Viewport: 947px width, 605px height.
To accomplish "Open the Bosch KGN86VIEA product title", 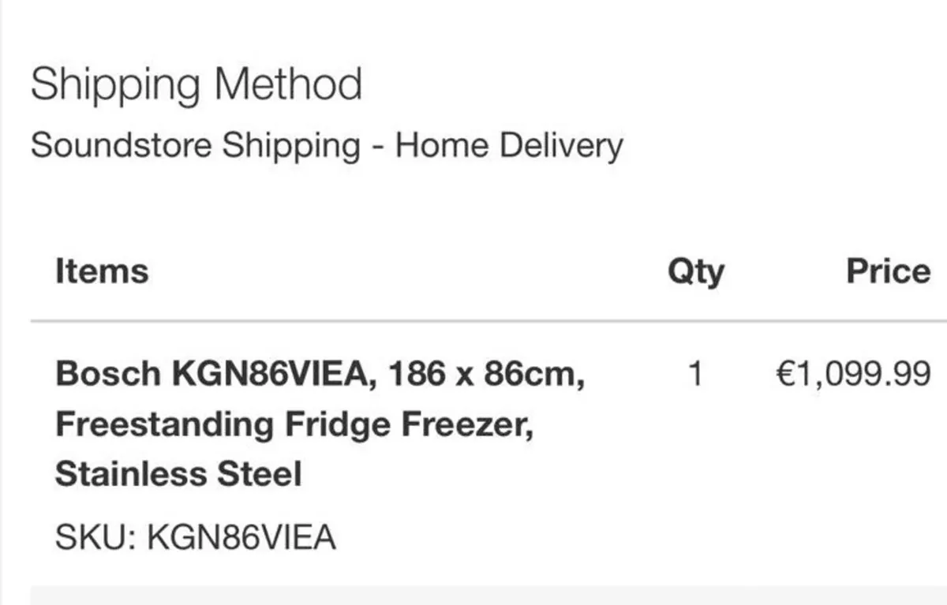I will [x=211, y=374].
